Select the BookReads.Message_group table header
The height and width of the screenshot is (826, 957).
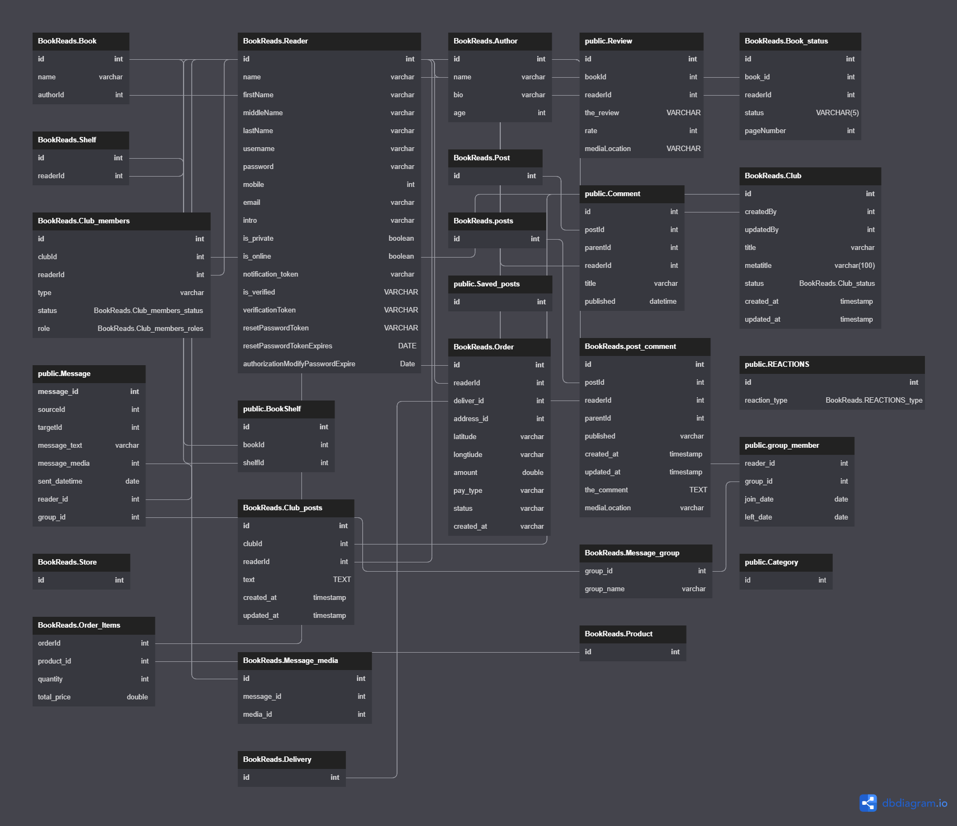point(646,553)
